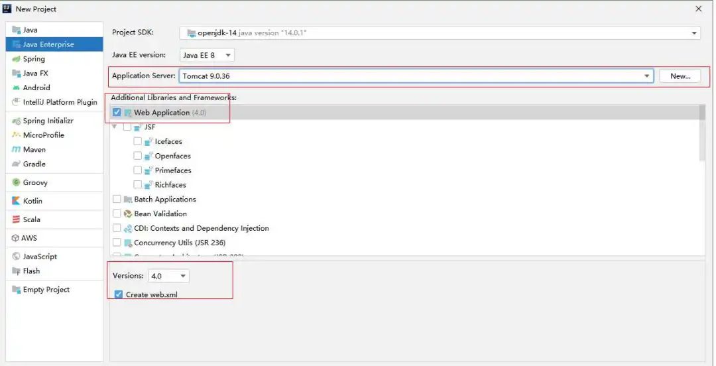Pick the Gradle elephant icon
This screenshot has height=366, width=716.
[x=17, y=164]
